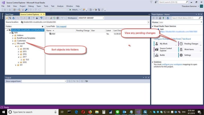Viewport: 204px width, 115px height.
Task: Click the Undo icon in Source Control toolbar
Action: coord(41,18)
